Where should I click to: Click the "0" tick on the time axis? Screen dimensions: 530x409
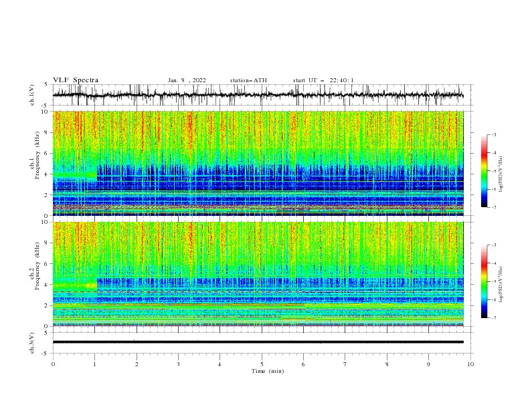point(53,364)
